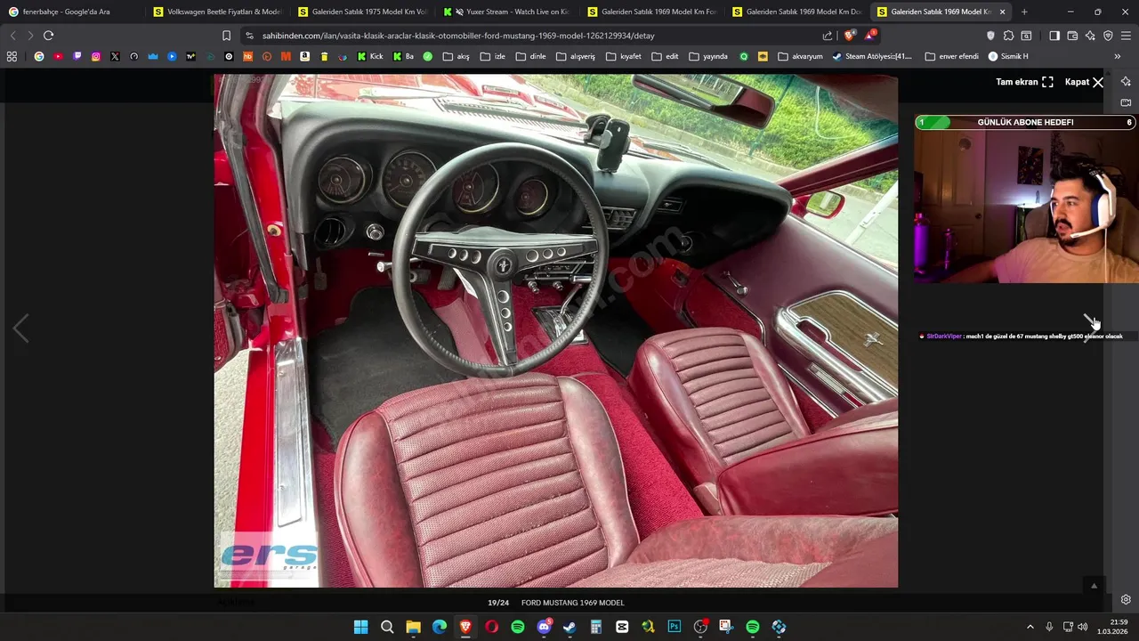Open the volume control in system tray

1083,627
